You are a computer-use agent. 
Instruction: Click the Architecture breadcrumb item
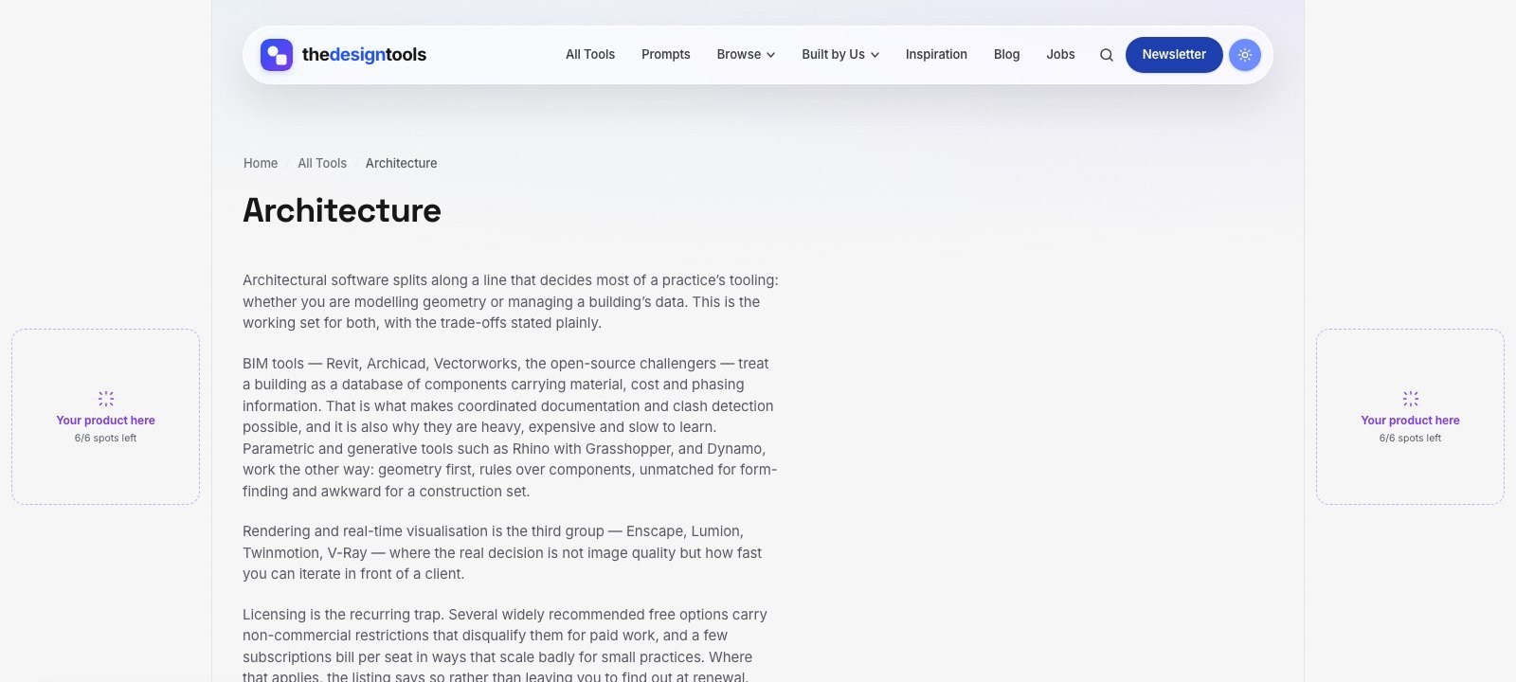pos(402,163)
